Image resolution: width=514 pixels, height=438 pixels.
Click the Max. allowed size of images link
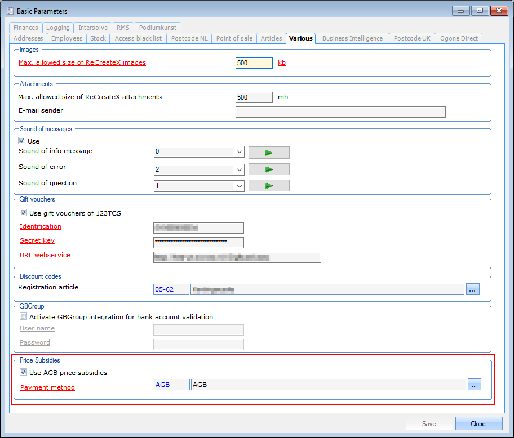pyautogui.click(x=82, y=62)
